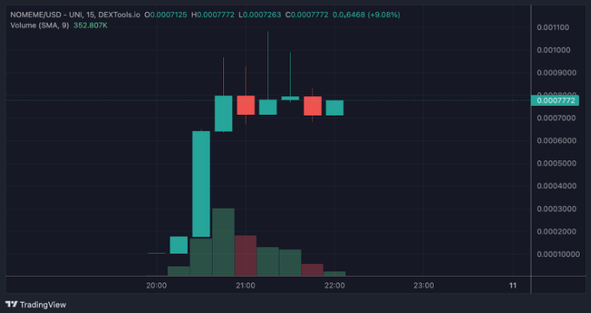Click the 23:00 time axis label
591x313 pixels.
424,286
